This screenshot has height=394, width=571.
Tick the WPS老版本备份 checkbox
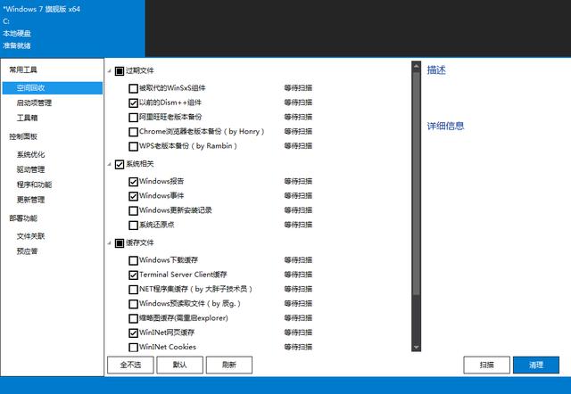[133, 146]
